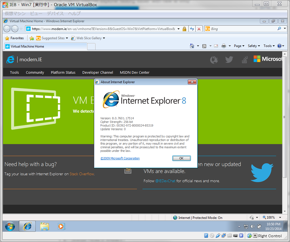Viewport: 290px width, 242px height.
Task: Open the ヘルプ VirtualBox menu
Action: pos(74,14)
